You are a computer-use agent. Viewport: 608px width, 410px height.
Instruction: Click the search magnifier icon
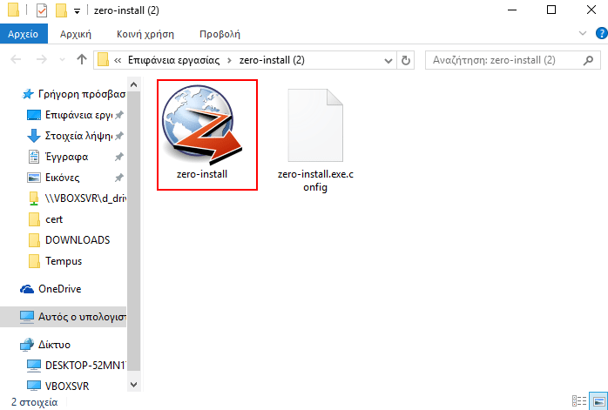[588, 60]
